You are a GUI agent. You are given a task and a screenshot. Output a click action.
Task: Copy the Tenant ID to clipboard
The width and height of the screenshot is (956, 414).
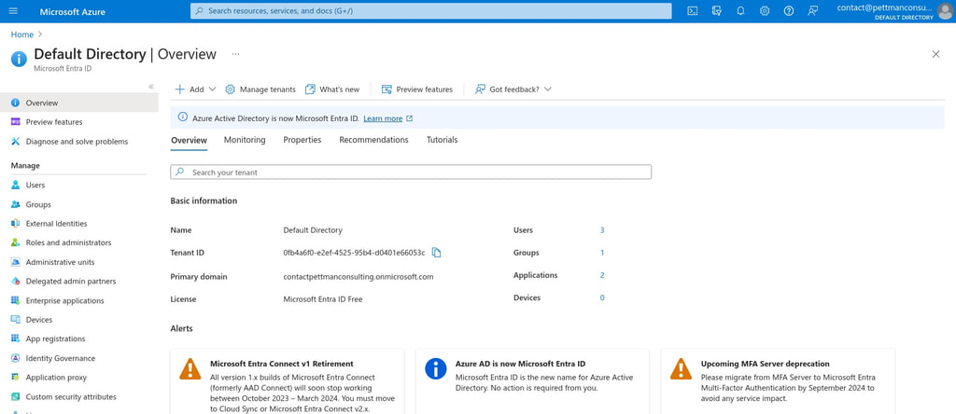[436, 253]
